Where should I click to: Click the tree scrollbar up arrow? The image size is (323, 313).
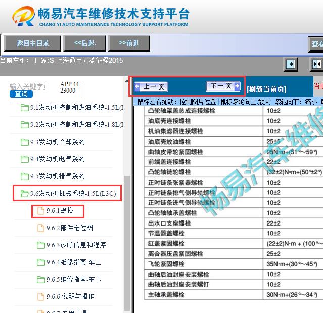(127, 81)
